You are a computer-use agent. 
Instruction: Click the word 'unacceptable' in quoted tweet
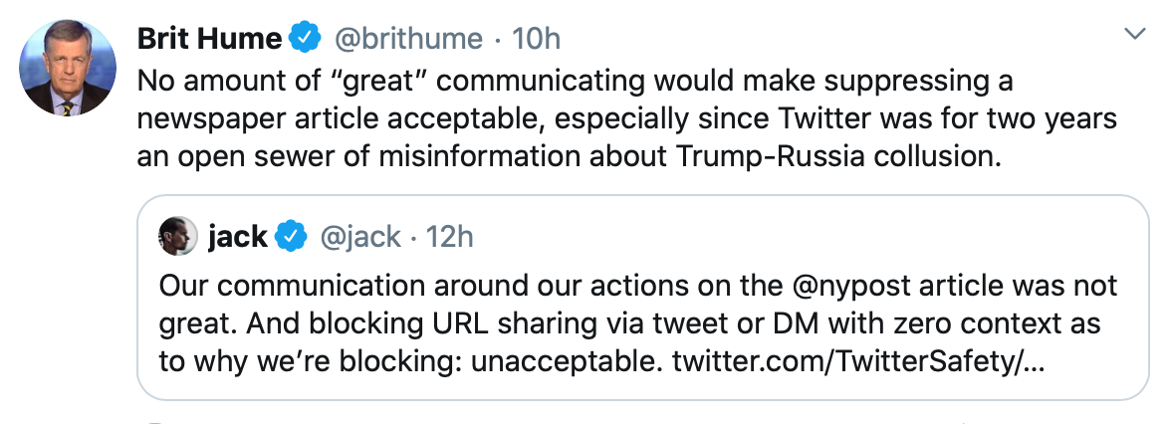click(x=566, y=360)
